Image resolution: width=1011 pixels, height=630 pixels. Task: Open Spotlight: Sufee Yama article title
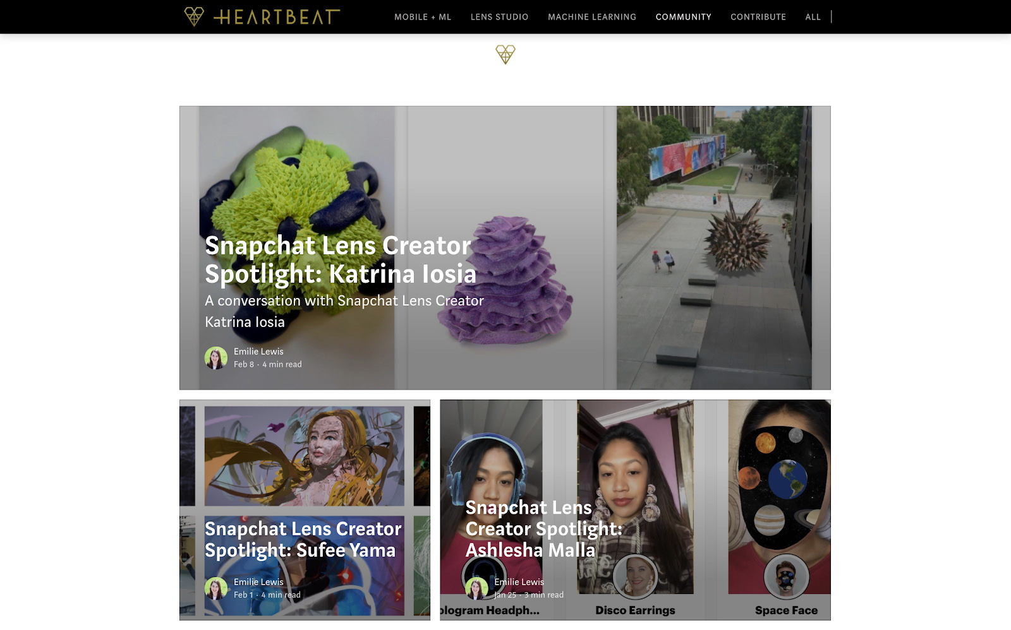[303, 539]
